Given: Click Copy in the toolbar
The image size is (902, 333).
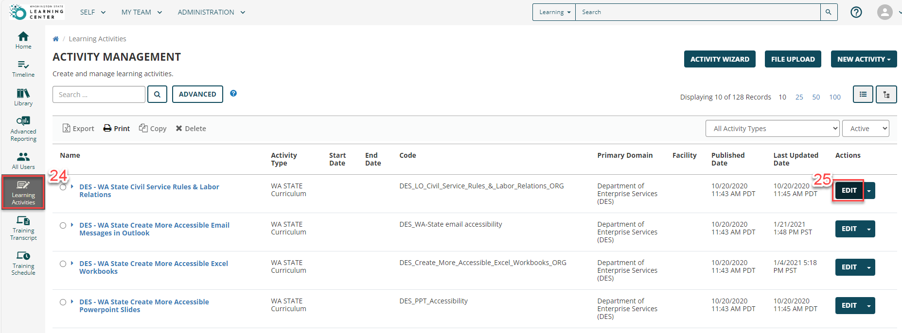Looking at the screenshot, I should tap(153, 128).
